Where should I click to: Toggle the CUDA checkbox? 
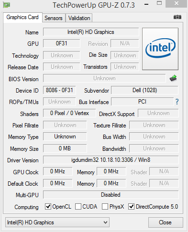pyautogui.click(x=78, y=206)
